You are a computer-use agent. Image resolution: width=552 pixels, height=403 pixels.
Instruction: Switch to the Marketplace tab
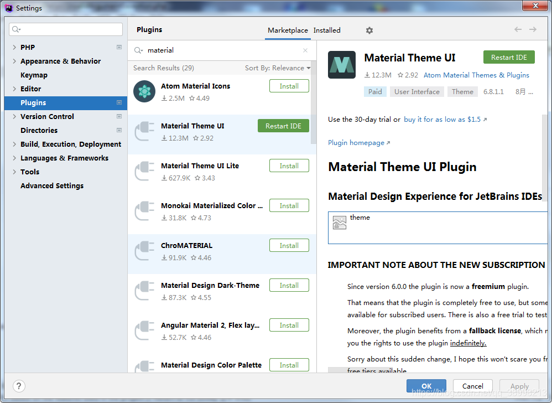(288, 30)
